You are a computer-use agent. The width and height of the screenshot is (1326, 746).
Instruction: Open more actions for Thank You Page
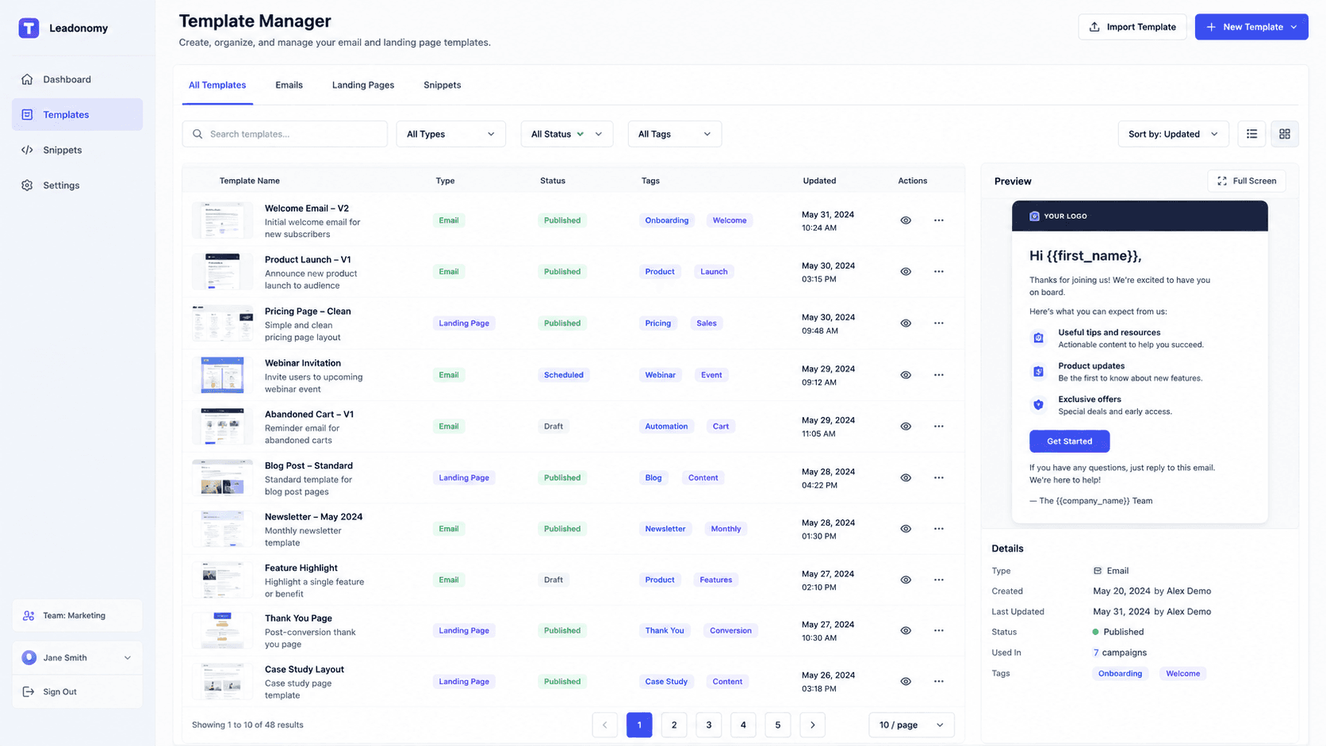pyautogui.click(x=939, y=630)
